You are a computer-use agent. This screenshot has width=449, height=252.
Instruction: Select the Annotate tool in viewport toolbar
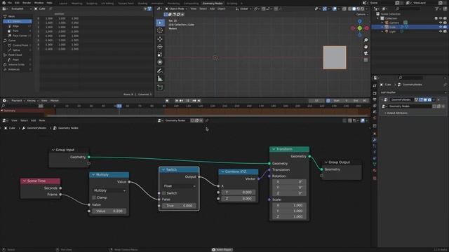pos(160,71)
